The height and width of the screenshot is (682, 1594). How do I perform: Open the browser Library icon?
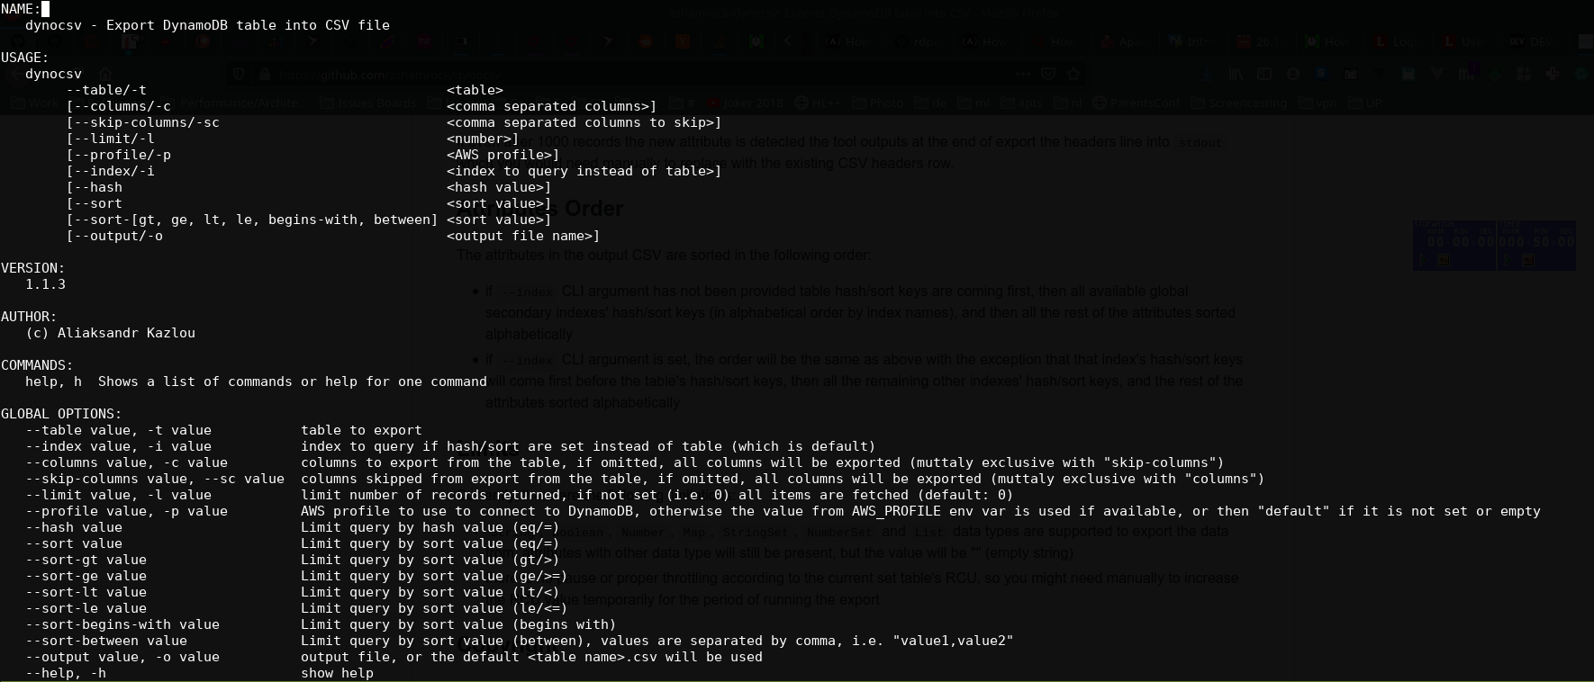click(1236, 74)
